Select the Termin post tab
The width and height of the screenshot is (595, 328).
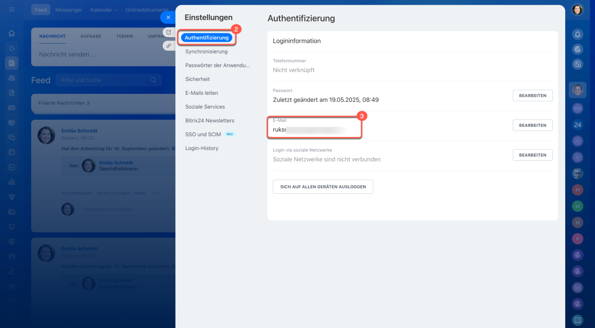(125, 36)
